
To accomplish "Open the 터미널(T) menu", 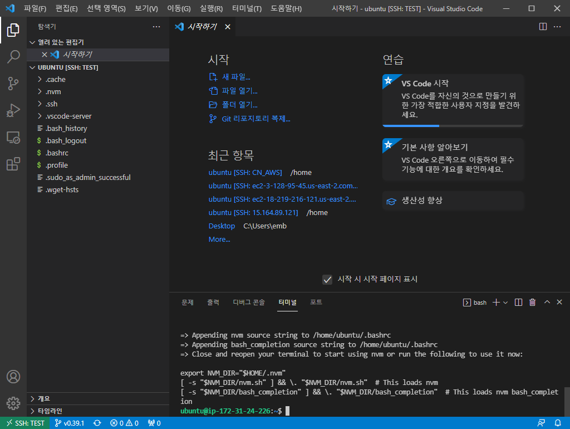I will coord(247,8).
